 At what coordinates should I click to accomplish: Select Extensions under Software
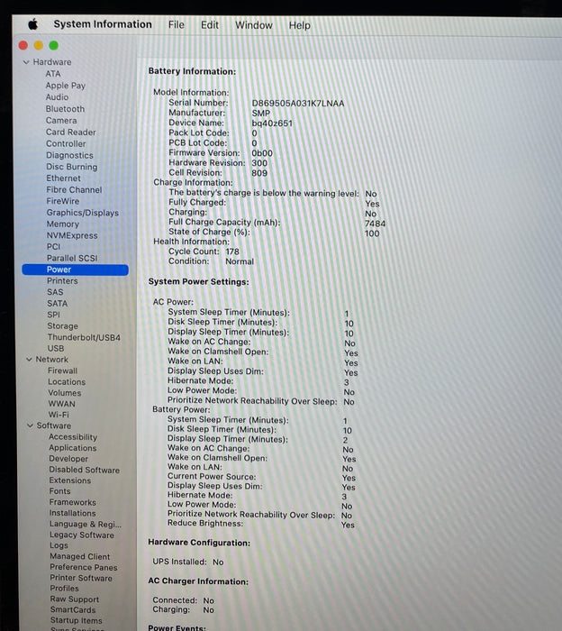pyautogui.click(x=70, y=480)
